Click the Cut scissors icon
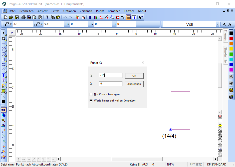This screenshot has height=167, width=235. (x=47, y=17)
